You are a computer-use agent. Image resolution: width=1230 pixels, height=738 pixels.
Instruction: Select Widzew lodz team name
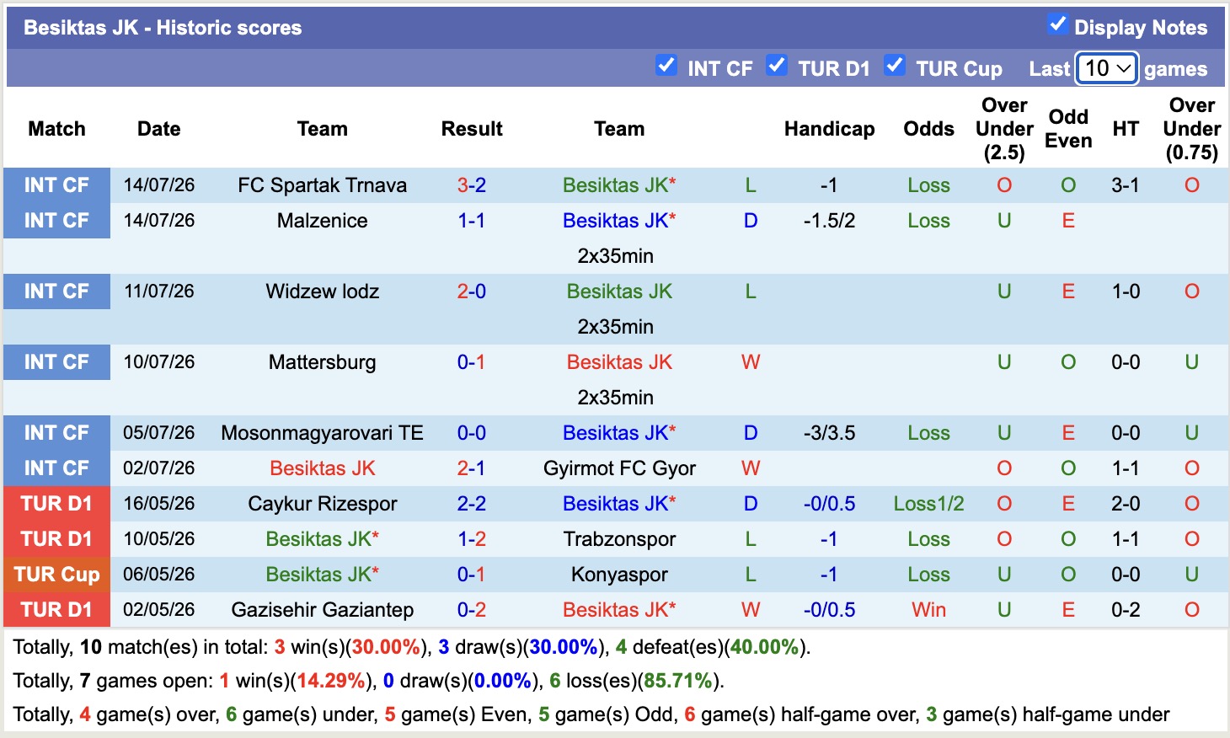[322, 291]
